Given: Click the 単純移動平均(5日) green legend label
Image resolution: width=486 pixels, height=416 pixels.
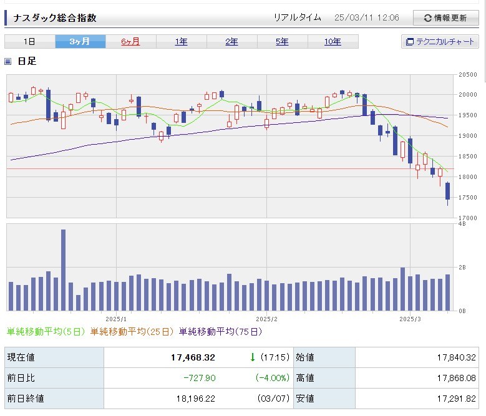Looking at the screenshot, I should pos(47,332).
